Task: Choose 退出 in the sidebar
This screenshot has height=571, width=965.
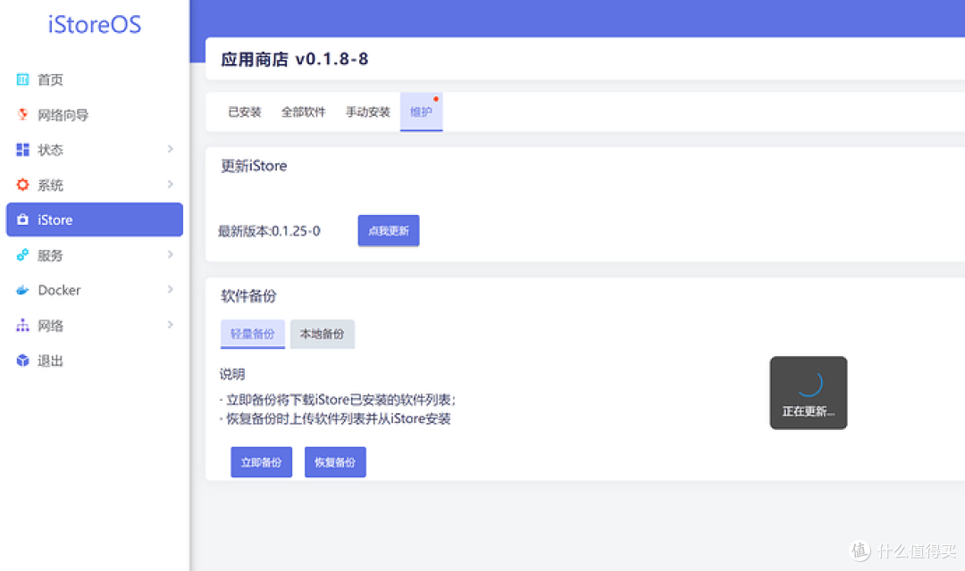Action: 95,360
